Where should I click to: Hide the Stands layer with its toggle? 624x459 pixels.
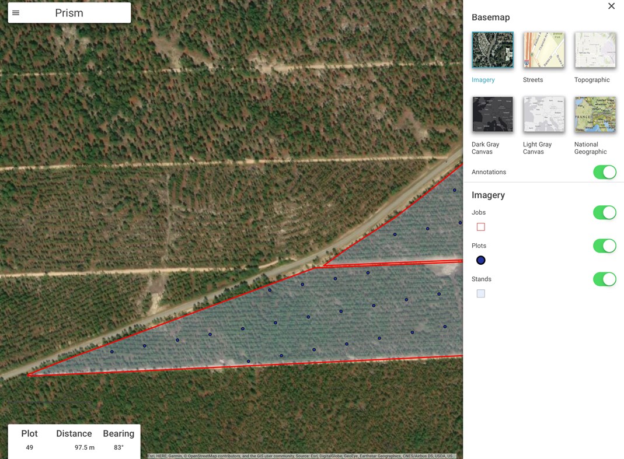(x=605, y=279)
